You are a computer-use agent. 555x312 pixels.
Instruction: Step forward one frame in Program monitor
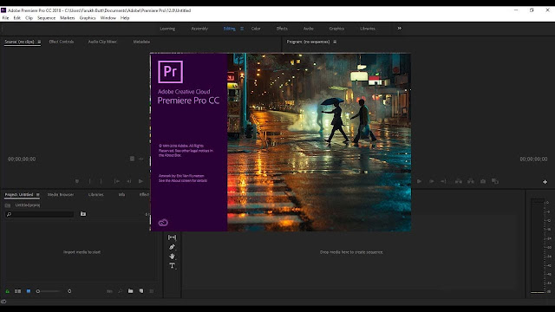[x=432, y=181]
